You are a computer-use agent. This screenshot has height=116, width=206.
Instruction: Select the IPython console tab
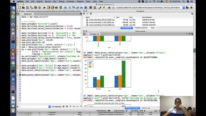point(132,108)
